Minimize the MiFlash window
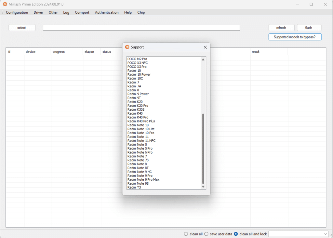 pyautogui.click(x=297, y=4)
